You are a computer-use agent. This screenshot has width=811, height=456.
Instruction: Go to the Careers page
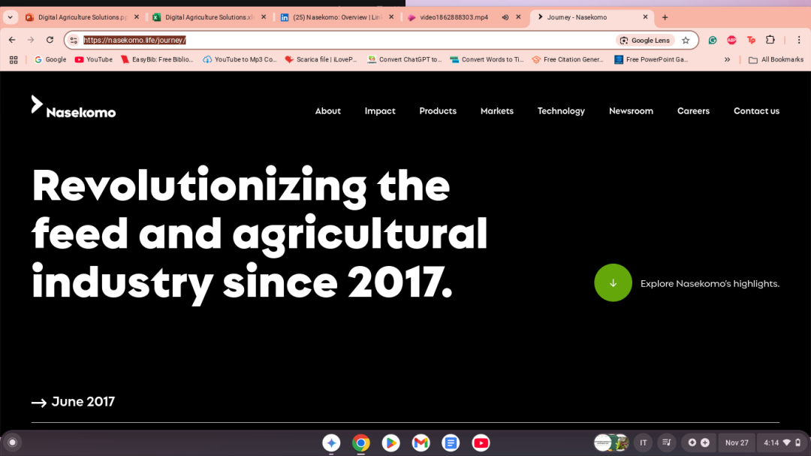point(693,110)
